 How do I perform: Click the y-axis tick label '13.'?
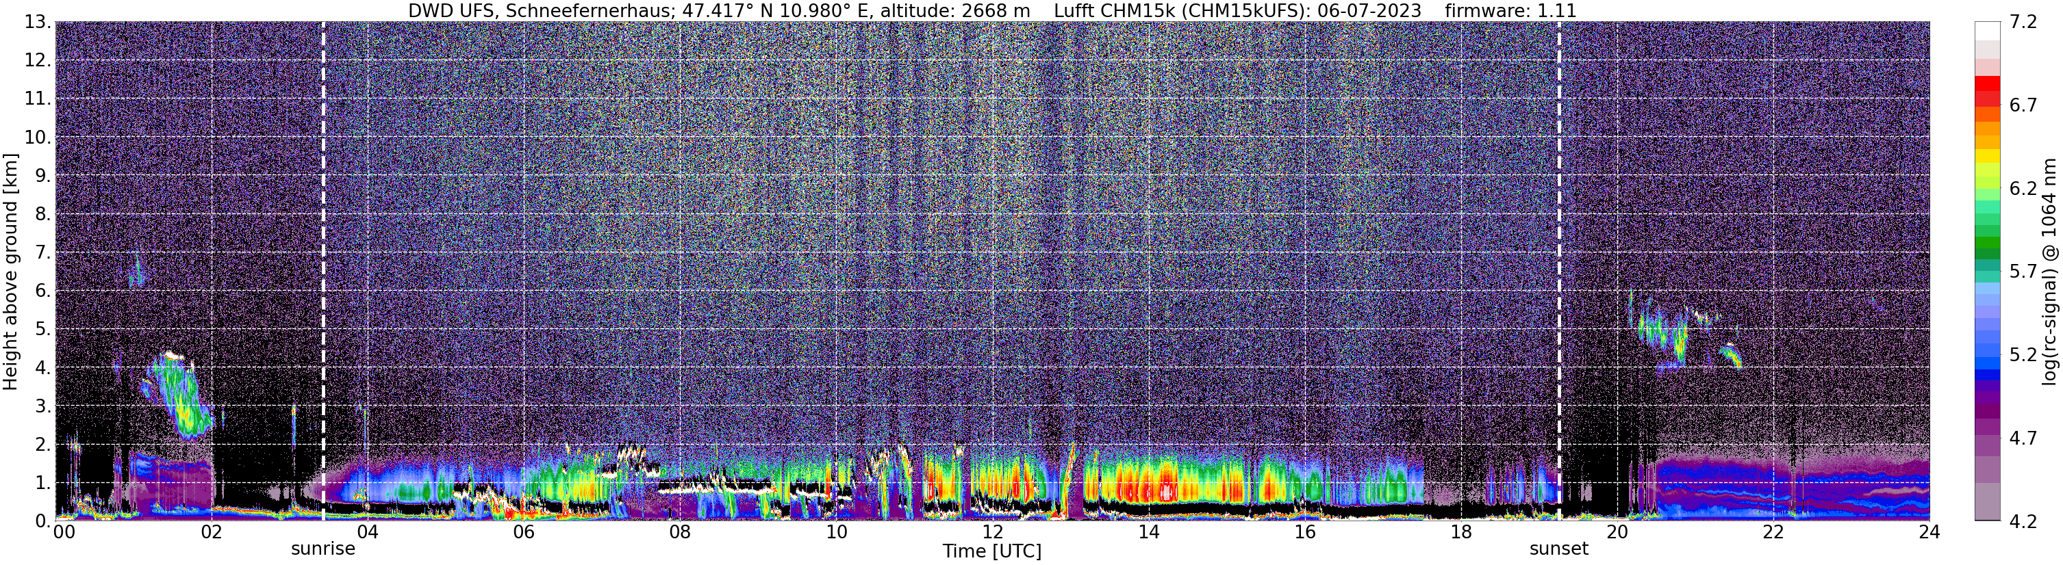pyautogui.click(x=38, y=23)
